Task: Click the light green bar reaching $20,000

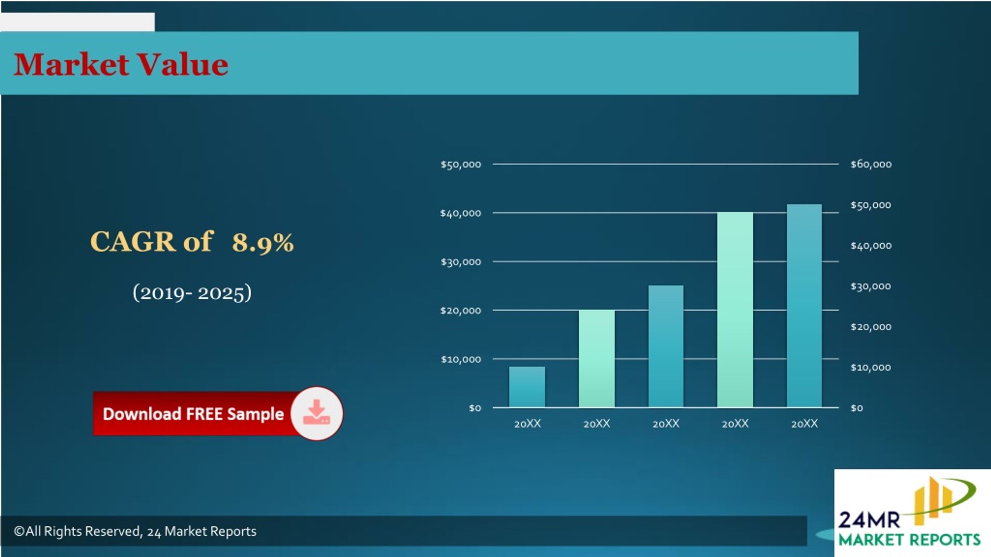Action: (597, 359)
